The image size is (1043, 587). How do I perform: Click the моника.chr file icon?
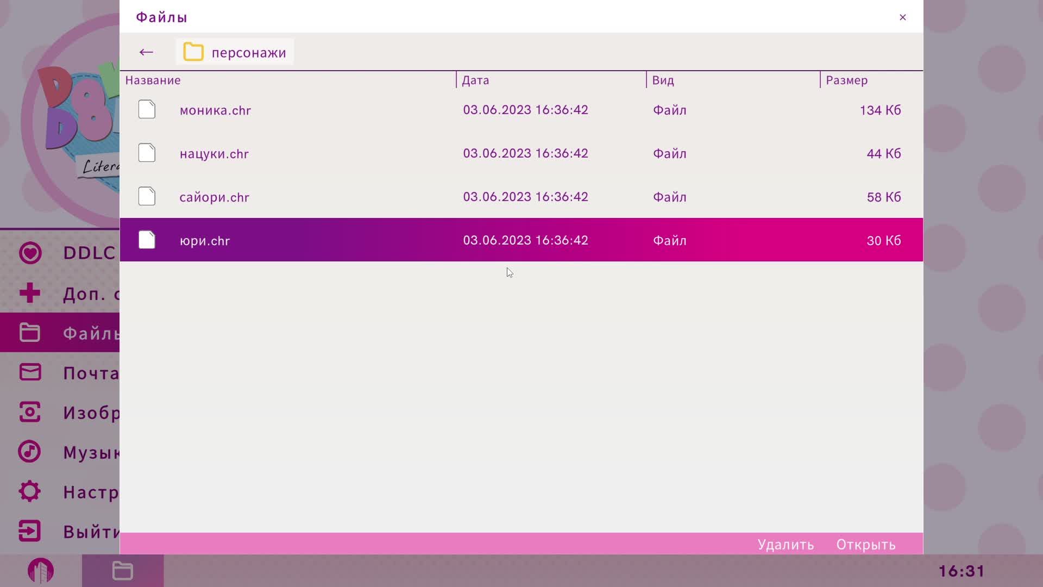point(147,110)
